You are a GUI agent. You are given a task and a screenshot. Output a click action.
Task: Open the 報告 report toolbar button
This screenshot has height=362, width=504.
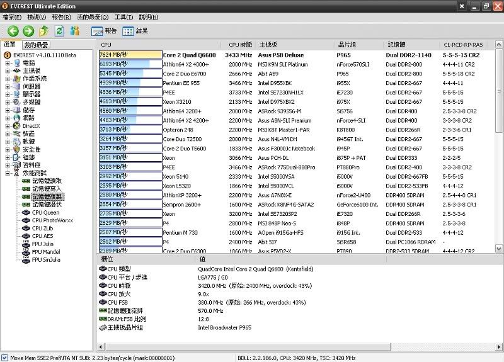pyautogui.click(x=105, y=31)
